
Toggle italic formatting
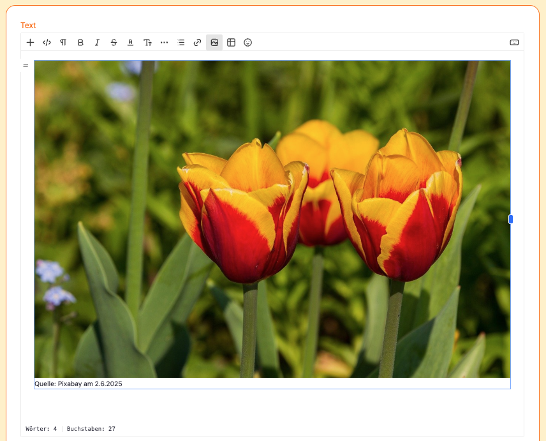click(97, 43)
